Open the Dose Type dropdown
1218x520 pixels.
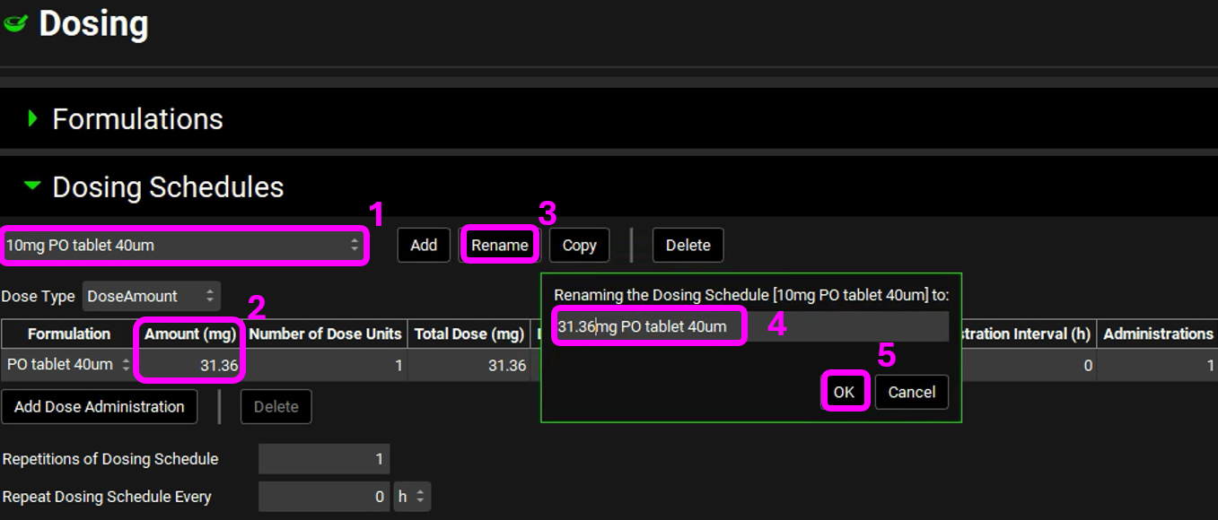tap(151, 296)
